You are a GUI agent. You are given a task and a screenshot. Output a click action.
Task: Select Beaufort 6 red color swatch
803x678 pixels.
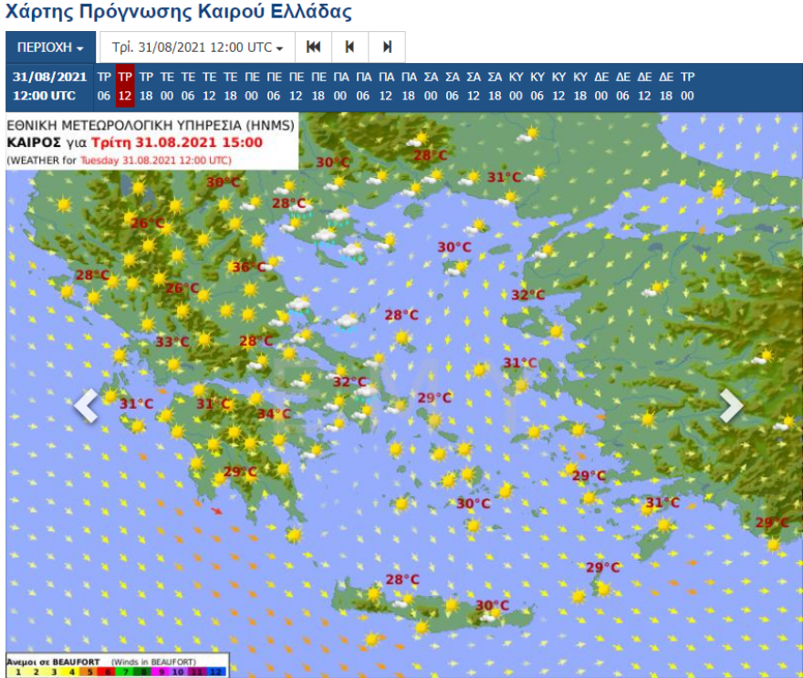(107, 672)
